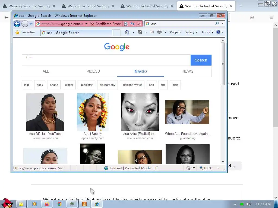Switch to the VIDEOS results tab

tap(93, 71)
